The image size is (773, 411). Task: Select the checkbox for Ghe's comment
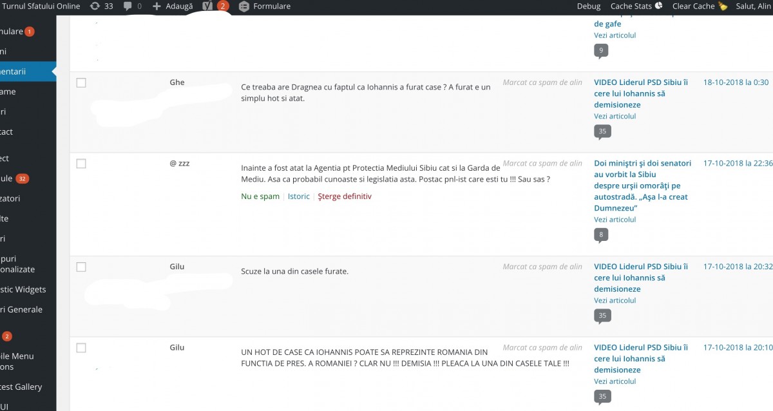click(x=81, y=82)
